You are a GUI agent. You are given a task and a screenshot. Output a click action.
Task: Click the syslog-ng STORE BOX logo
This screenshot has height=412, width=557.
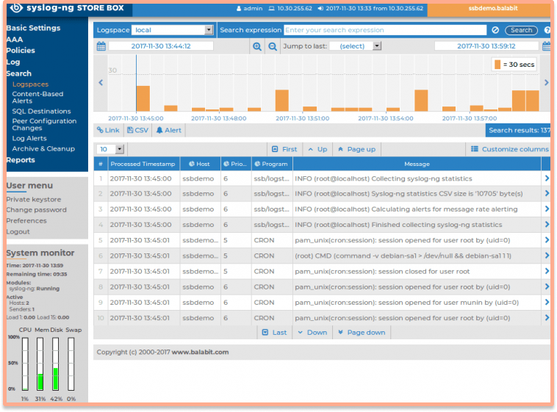(67, 7)
